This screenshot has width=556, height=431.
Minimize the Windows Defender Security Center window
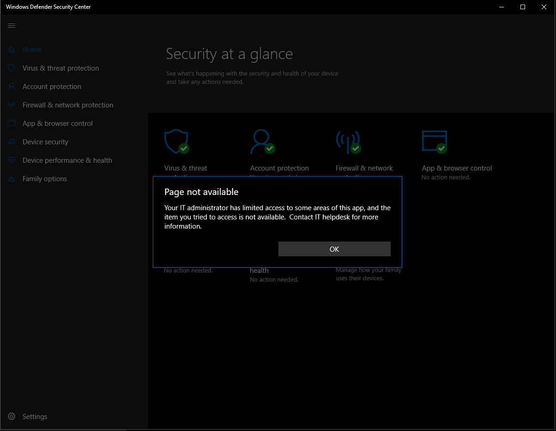(502, 7)
